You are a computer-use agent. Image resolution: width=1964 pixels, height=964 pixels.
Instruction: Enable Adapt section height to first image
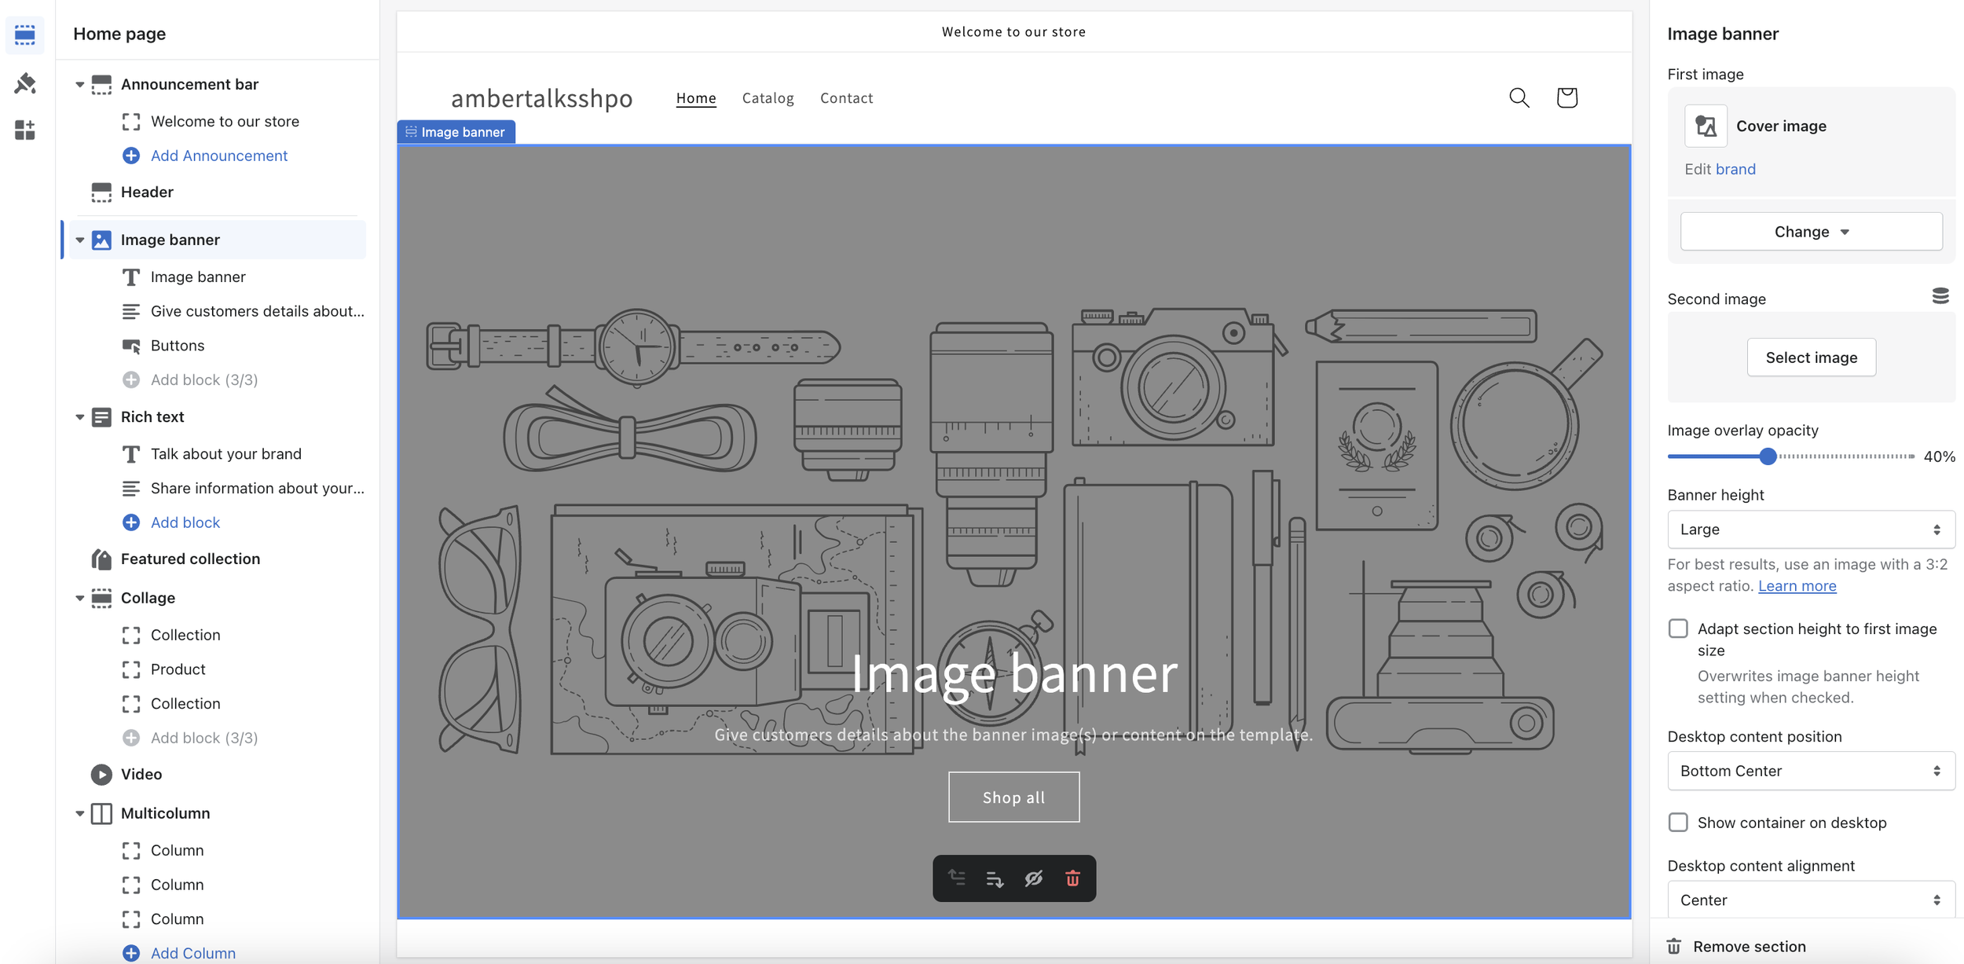(1678, 629)
